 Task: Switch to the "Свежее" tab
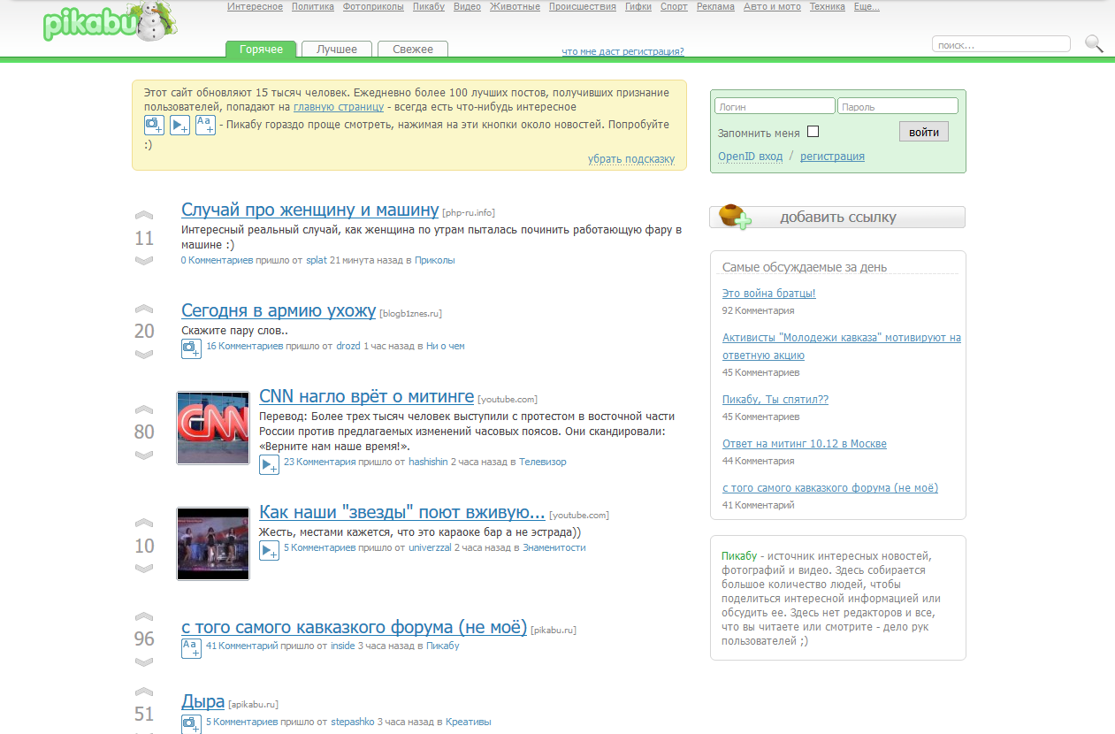[413, 50]
